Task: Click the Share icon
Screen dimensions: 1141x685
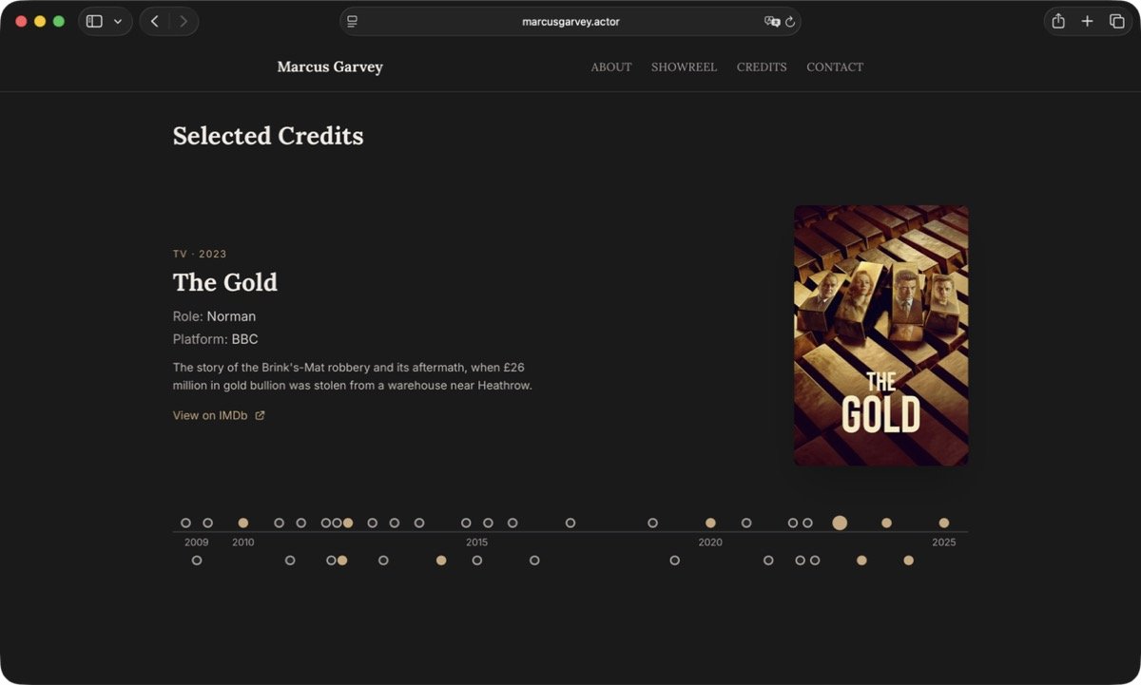Action: [1057, 21]
